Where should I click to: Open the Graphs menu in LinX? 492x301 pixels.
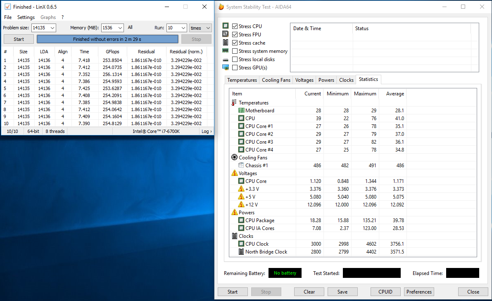[x=48, y=17]
